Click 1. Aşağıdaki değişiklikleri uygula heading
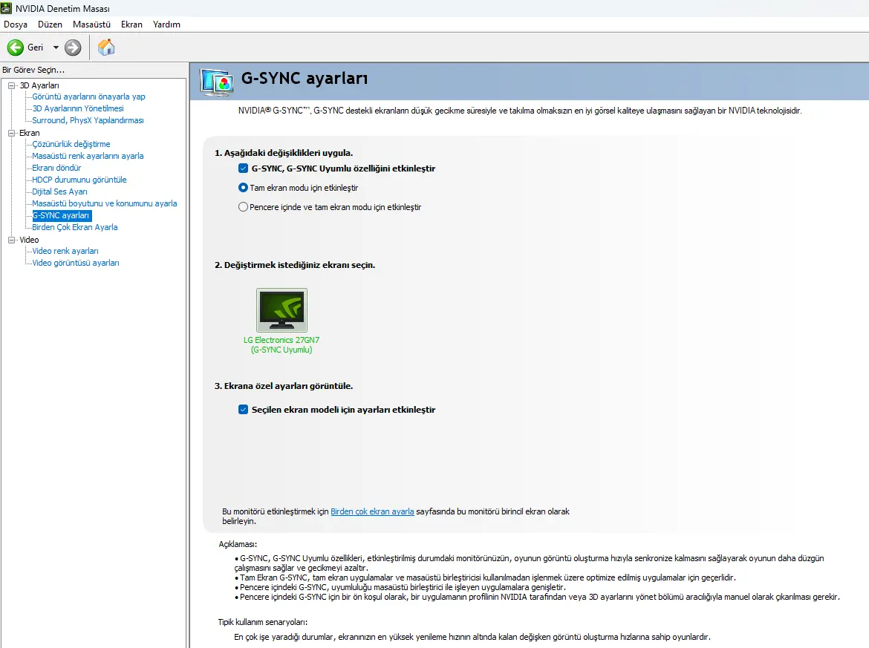869x648 pixels. coord(284,153)
